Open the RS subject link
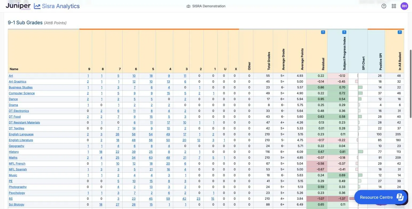Viewport: 412px width, 209px height. coord(11,199)
